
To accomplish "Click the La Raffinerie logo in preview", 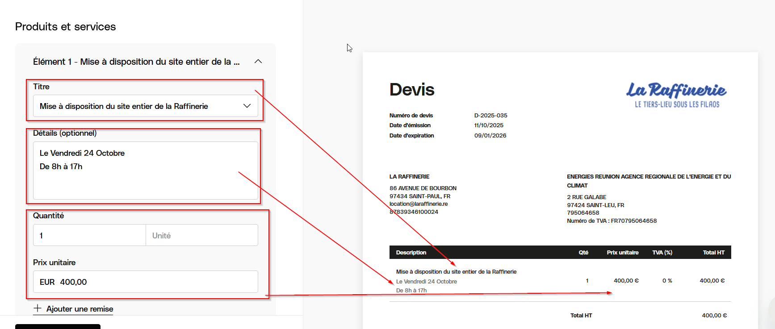I will click(x=676, y=95).
